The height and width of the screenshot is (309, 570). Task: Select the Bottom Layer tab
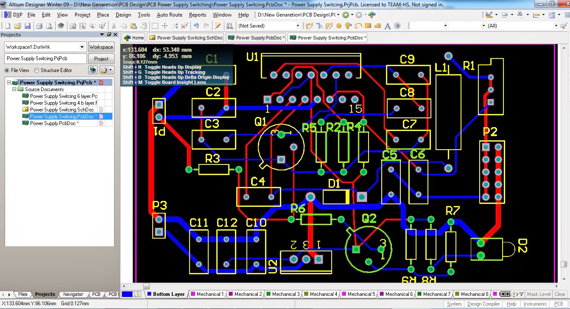click(165, 294)
